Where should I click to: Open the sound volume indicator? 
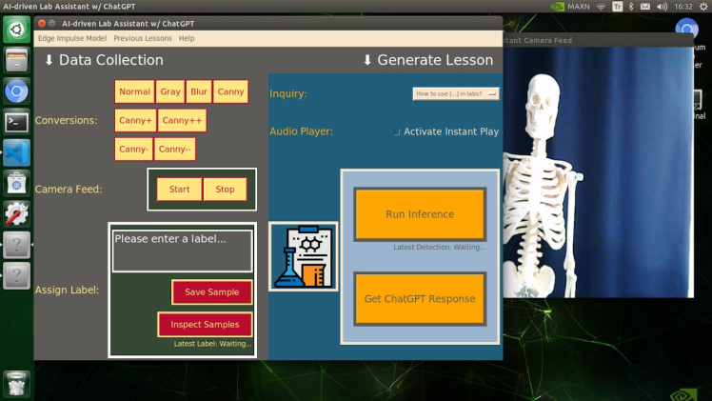[x=663, y=7]
